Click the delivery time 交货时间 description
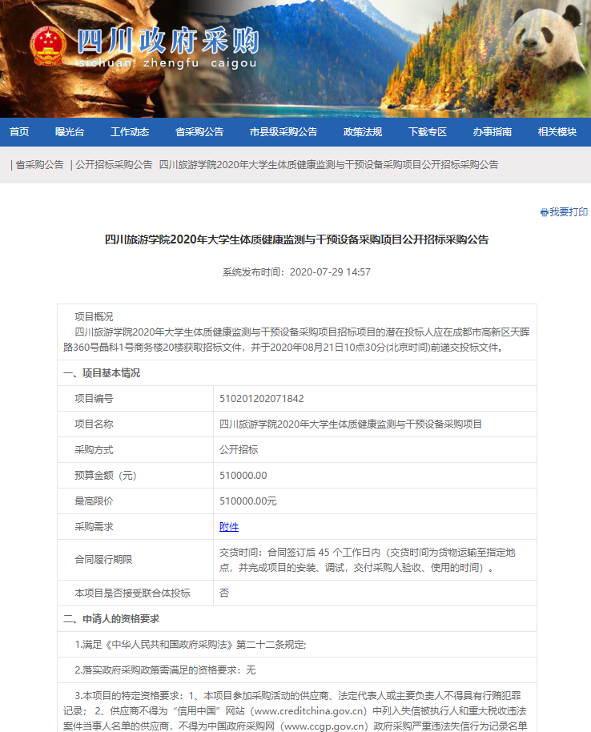Screen dimensions: 591x732 click(368, 560)
